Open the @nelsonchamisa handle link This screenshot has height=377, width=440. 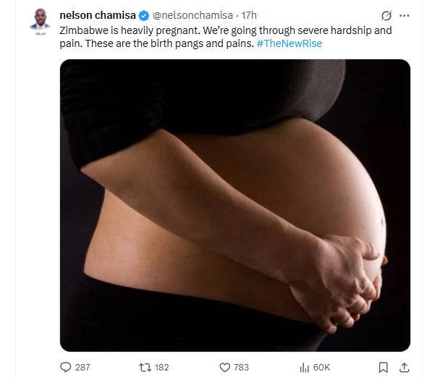(192, 15)
